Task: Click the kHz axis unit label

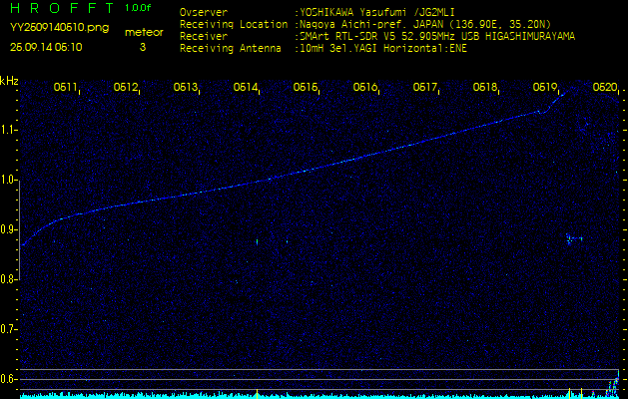Action: point(9,80)
